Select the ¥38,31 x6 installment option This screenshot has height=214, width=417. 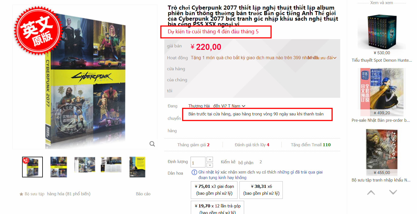click(261, 190)
